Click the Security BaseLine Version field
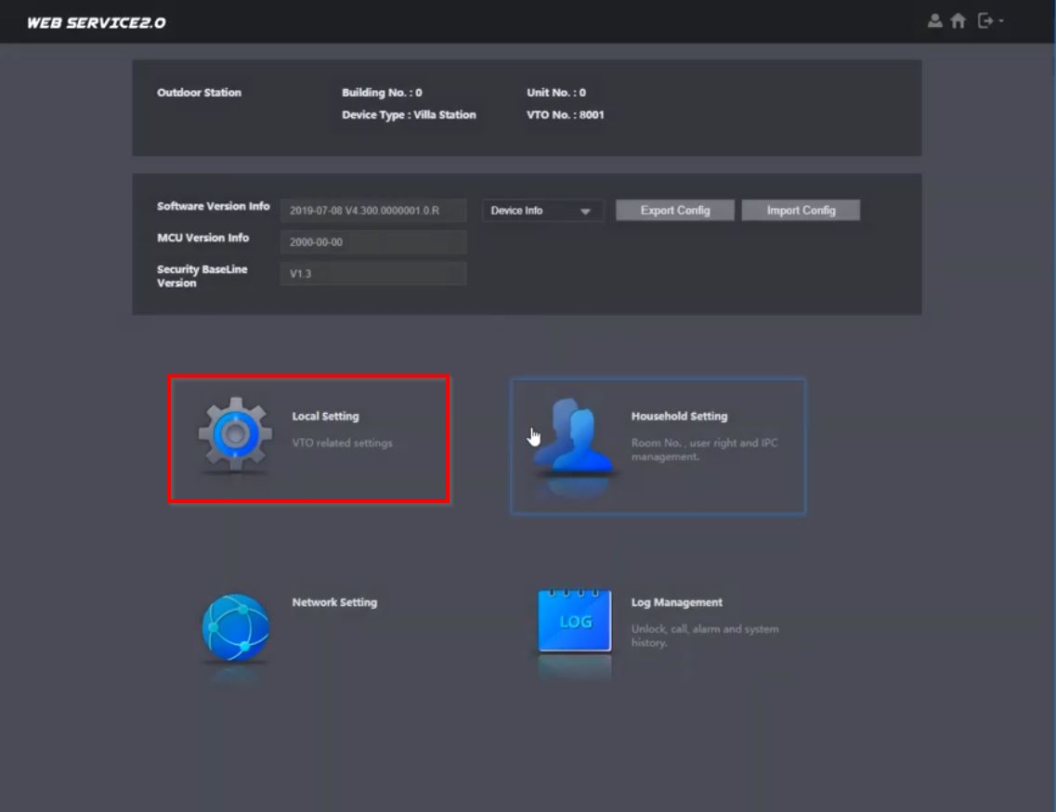 click(x=373, y=274)
